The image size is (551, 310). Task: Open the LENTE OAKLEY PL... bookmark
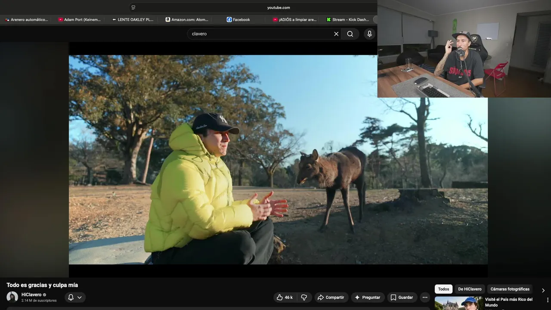(x=133, y=19)
